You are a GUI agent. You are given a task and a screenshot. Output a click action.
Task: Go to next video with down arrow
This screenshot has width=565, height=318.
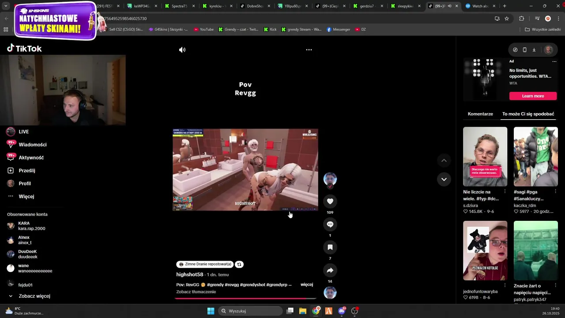pyautogui.click(x=444, y=179)
